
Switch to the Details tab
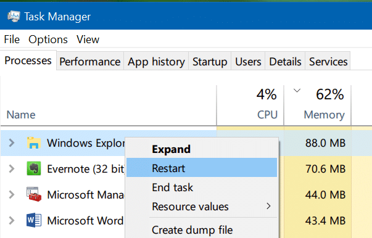285,62
